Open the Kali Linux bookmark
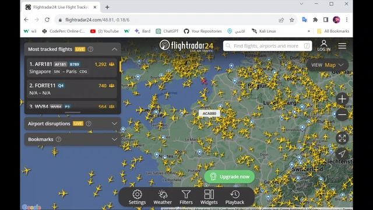The height and width of the screenshot is (210, 373). pos(264,31)
